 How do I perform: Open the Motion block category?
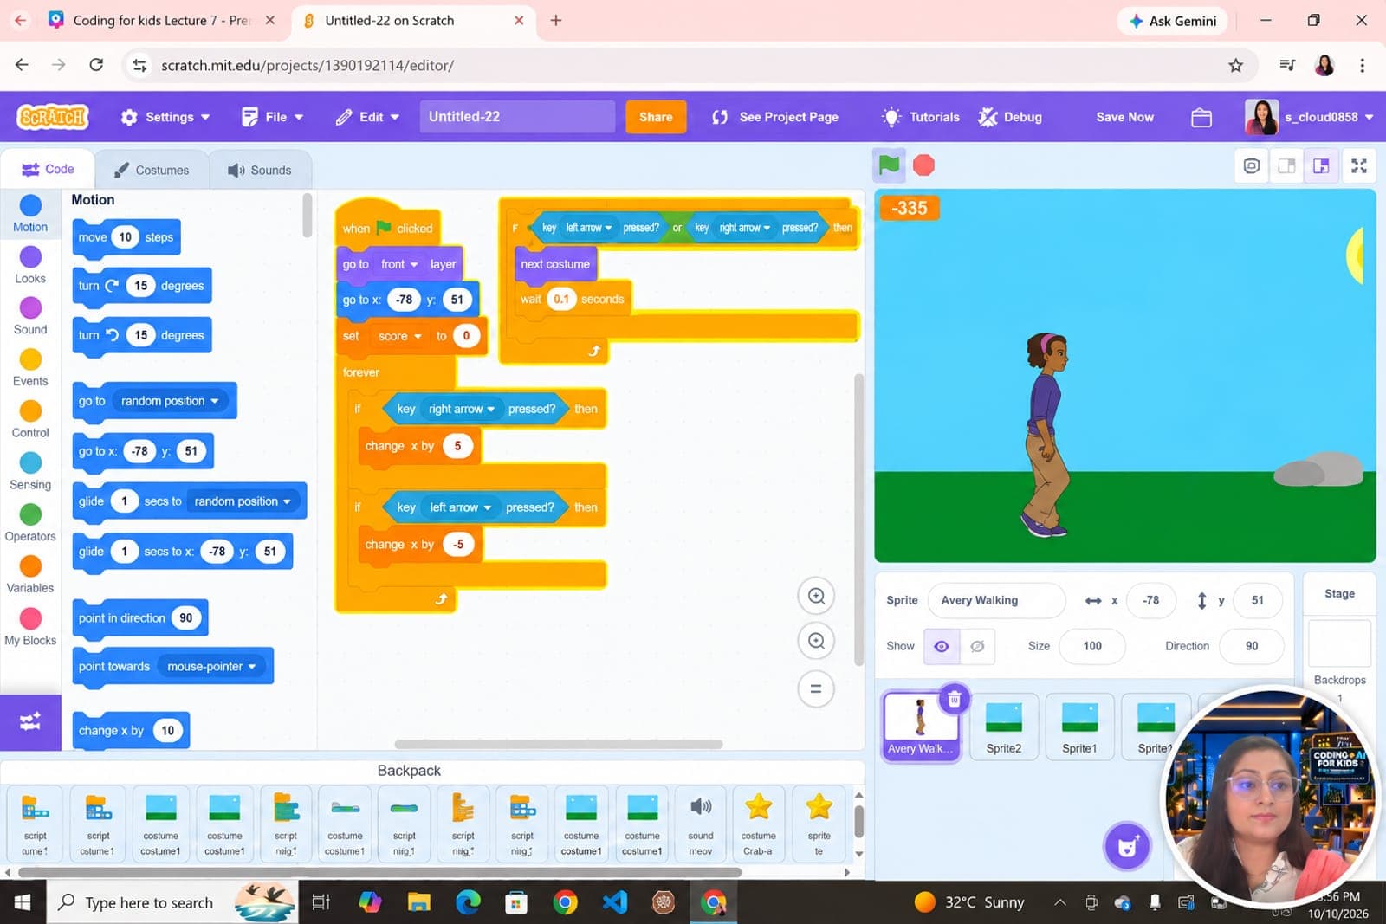(30, 214)
